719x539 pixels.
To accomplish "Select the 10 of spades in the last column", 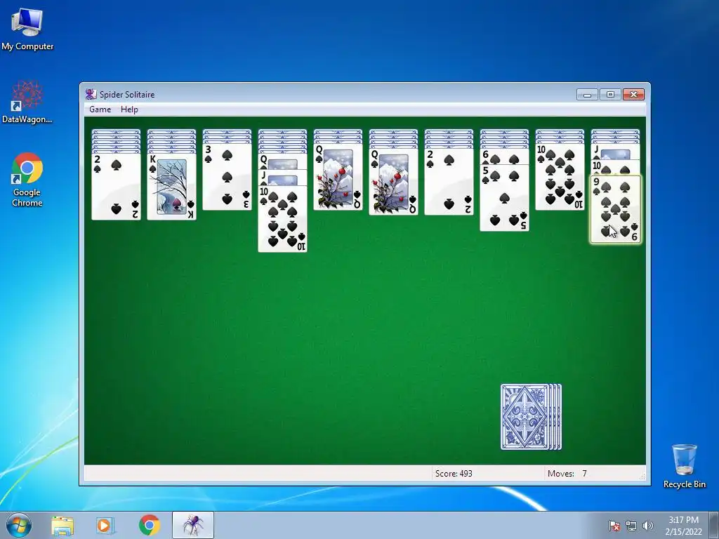I will [615, 167].
